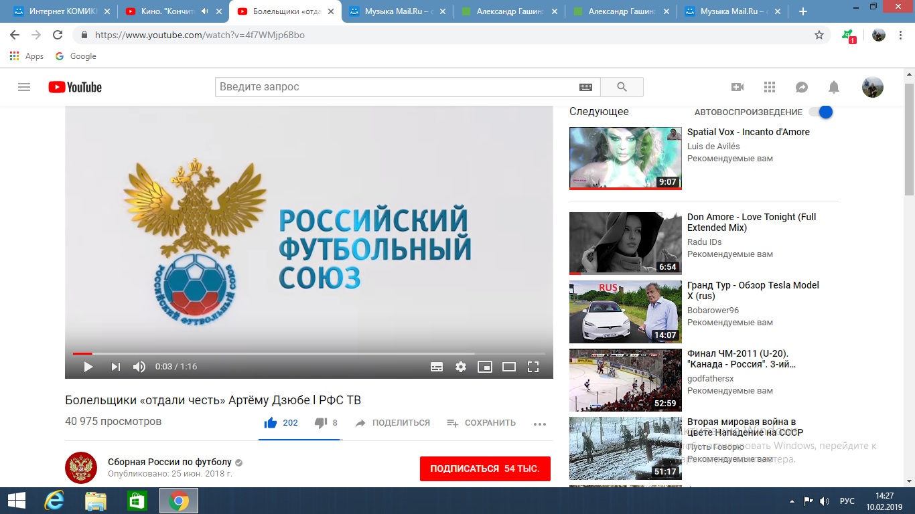Open Сборная России по футболу channel
Viewport: 915px width, 514px height.
click(x=169, y=462)
